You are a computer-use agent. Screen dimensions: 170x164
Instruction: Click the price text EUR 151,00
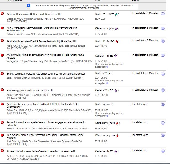coord(102,156)
